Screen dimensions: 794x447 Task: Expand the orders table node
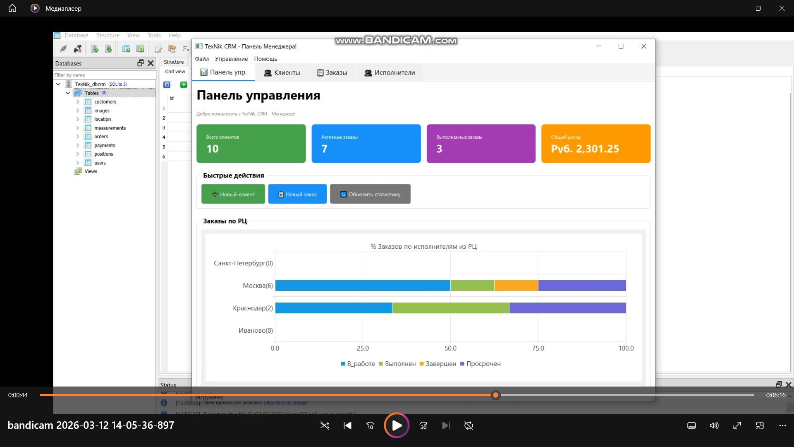[x=77, y=137]
